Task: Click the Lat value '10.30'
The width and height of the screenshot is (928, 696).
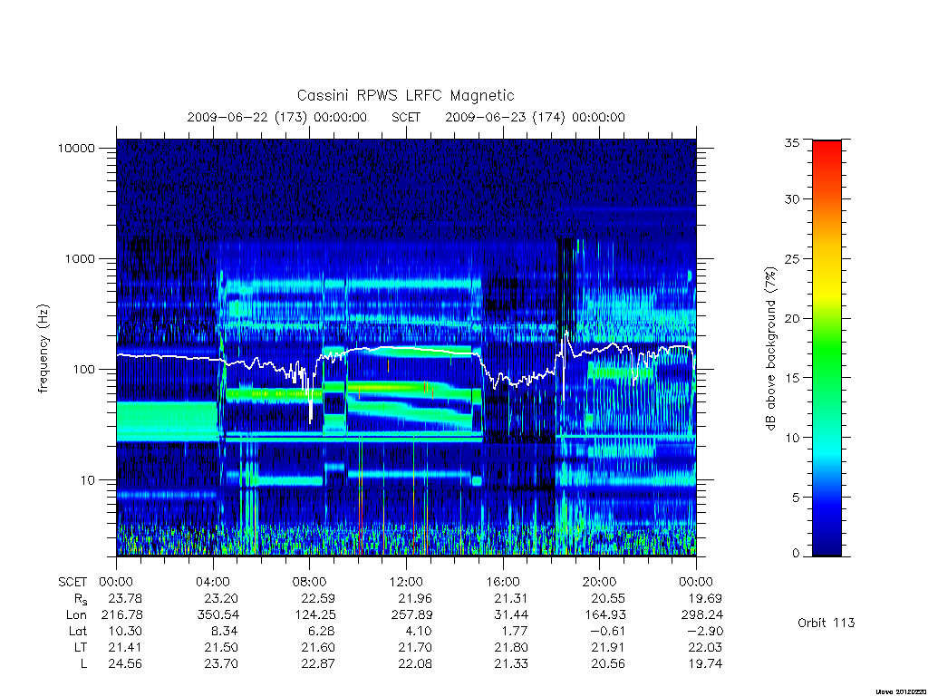Action: point(125,632)
